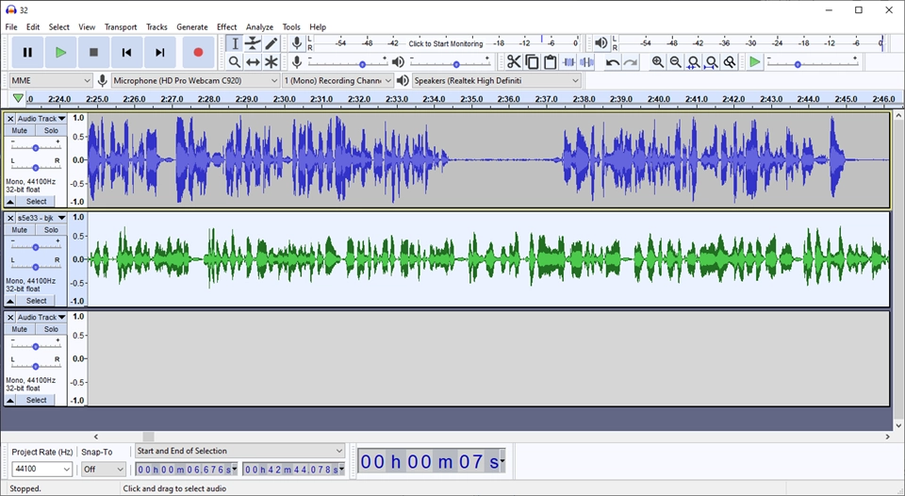This screenshot has height=496, width=905.
Task: Click Select button on first Audio Track
Action: coord(36,202)
